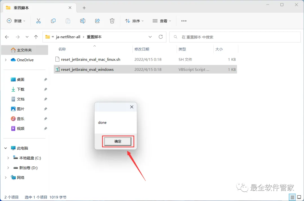Open 图片 quick access folder
The width and height of the screenshot is (304, 201).
click(21, 109)
